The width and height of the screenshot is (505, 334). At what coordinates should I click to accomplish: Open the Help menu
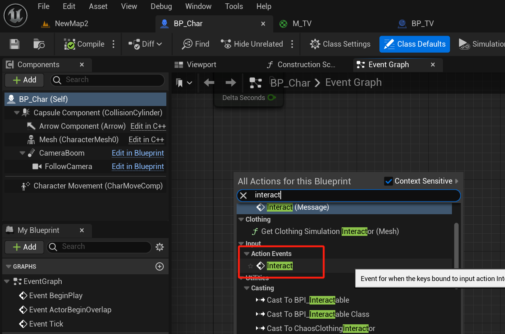(x=264, y=6)
